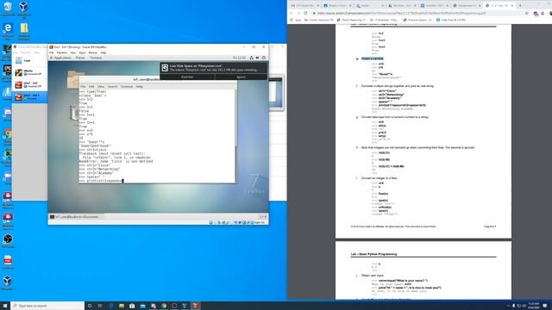Click the taskbar clock
The width and height of the screenshot is (552, 310).
pyautogui.click(x=533, y=306)
